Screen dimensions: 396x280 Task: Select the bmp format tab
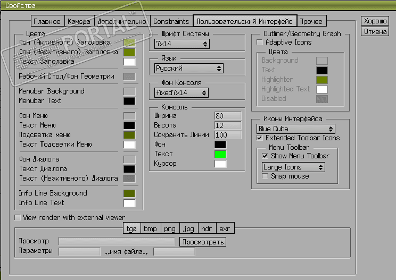tap(151, 228)
